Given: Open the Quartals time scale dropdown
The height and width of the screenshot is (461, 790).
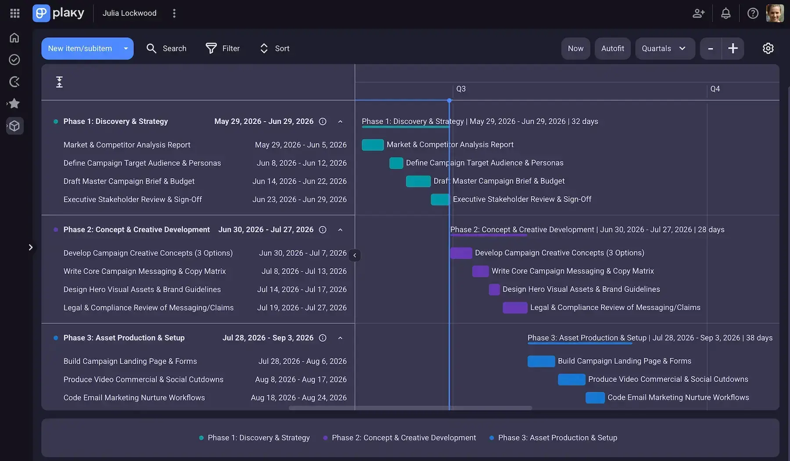Looking at the screenshot, I should 665,48.
